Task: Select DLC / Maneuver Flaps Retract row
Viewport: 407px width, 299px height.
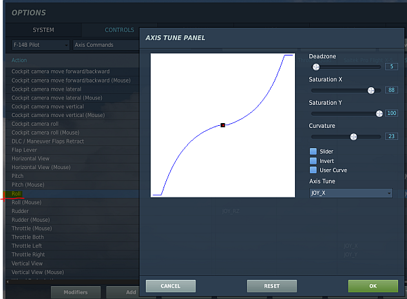Action: [73, 141]
